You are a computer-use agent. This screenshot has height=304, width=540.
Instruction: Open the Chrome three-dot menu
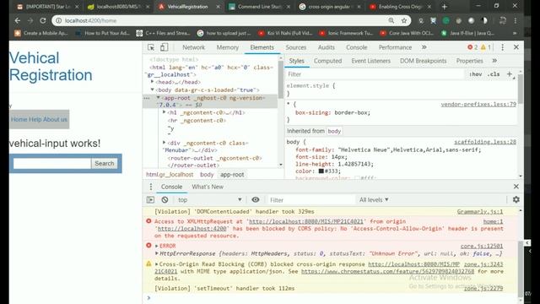coord(516,20)
